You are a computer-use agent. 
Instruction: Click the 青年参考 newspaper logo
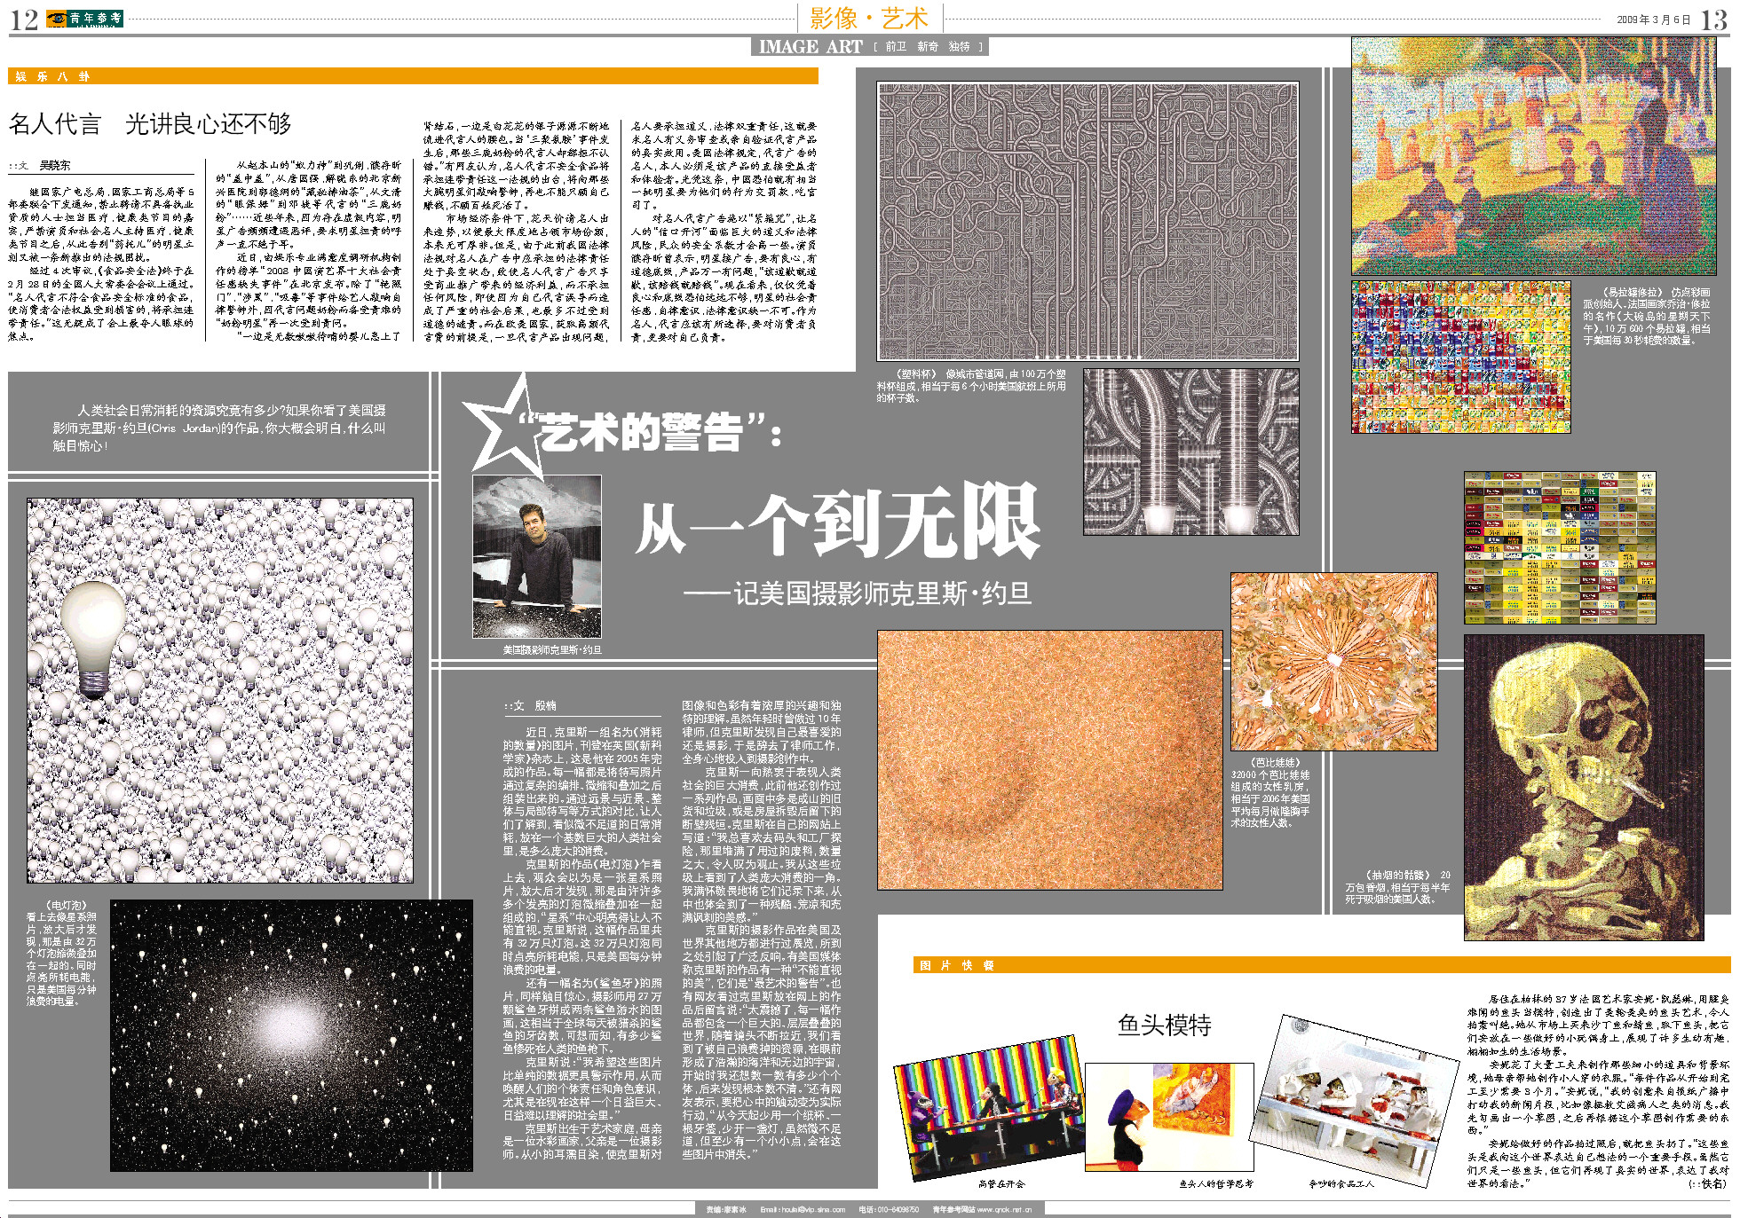[x=84, y=19]
